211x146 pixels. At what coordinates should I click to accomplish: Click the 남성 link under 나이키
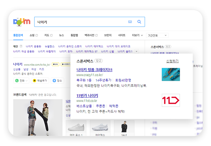coord(26,69)
